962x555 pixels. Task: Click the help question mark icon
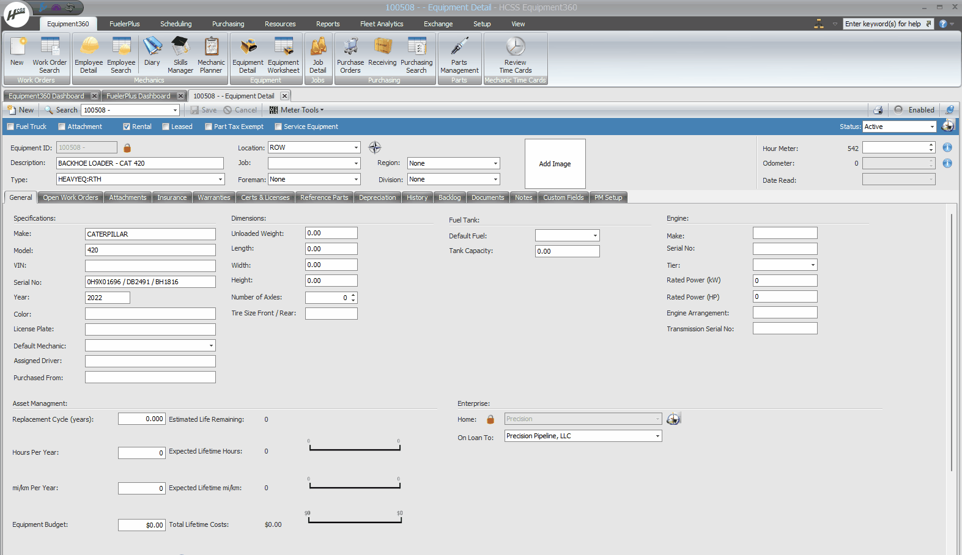click(943, 24)
